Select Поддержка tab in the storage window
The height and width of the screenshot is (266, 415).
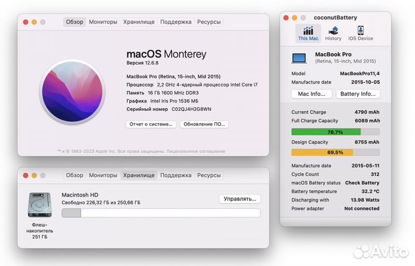[x=176, y=175]
